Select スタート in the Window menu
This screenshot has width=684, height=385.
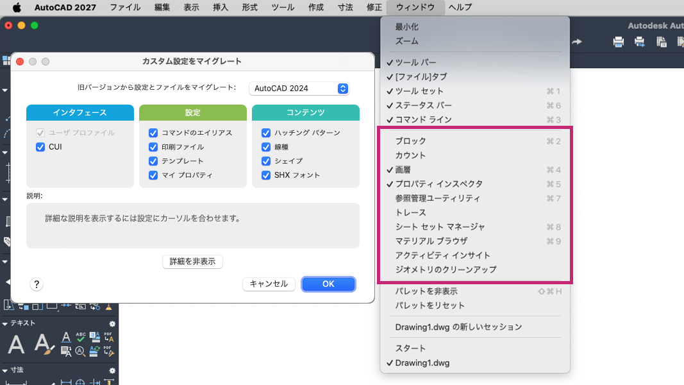click(x=474, y=349)
